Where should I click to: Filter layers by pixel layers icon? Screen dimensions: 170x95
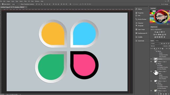(x=162, y=44)
